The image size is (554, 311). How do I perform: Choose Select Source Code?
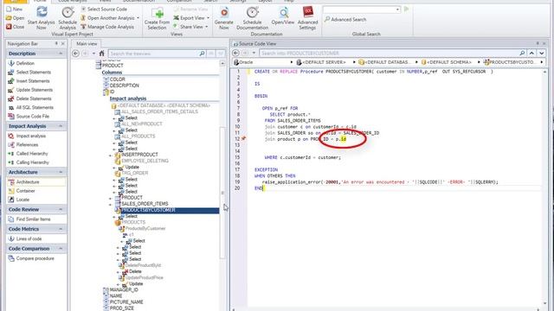[x=104, y=9]
